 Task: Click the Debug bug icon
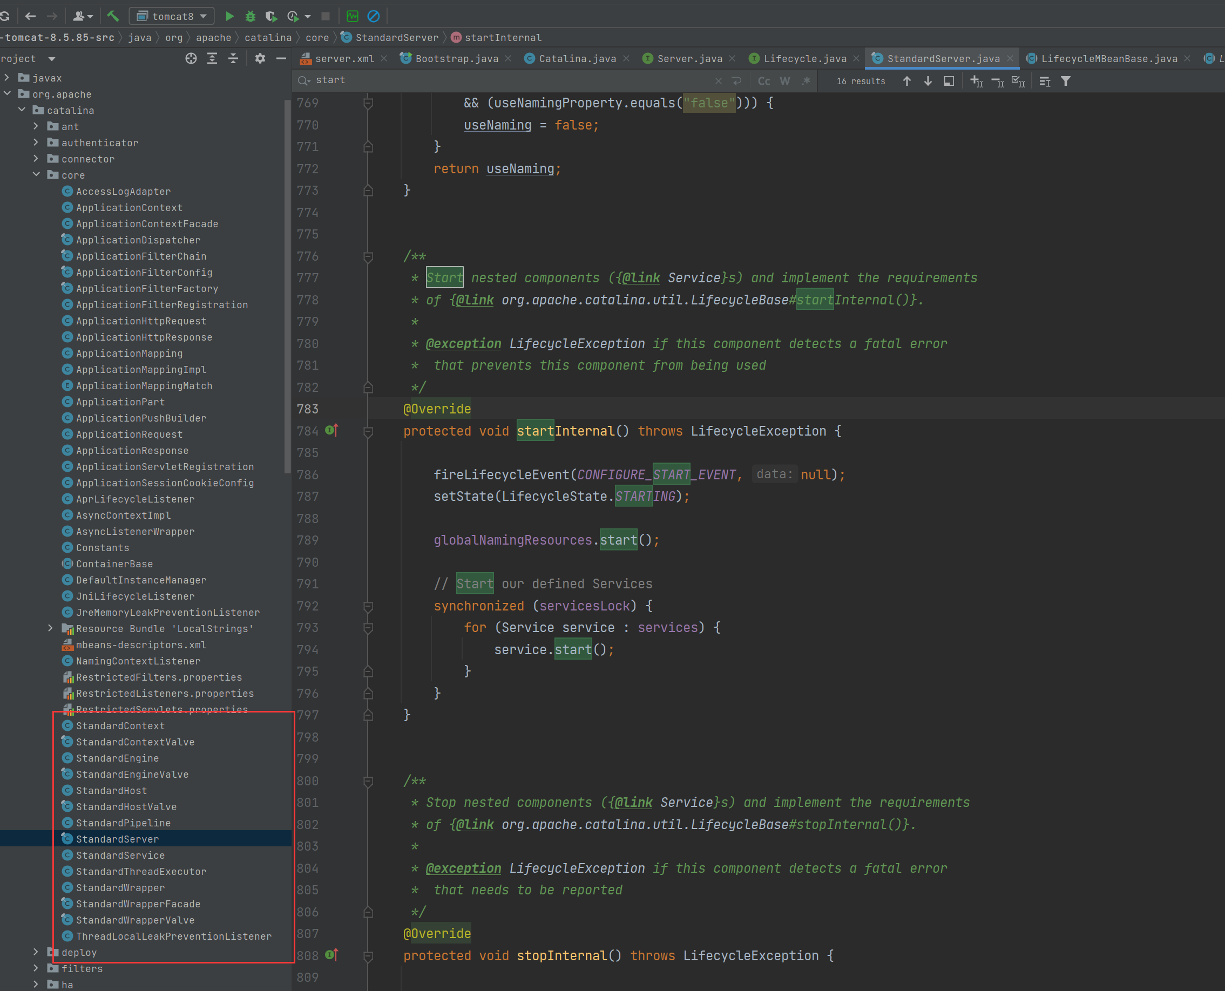click(250, 16)
